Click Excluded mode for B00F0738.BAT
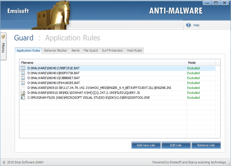This screenshot has width=231, height=166. tap(193, 73)
